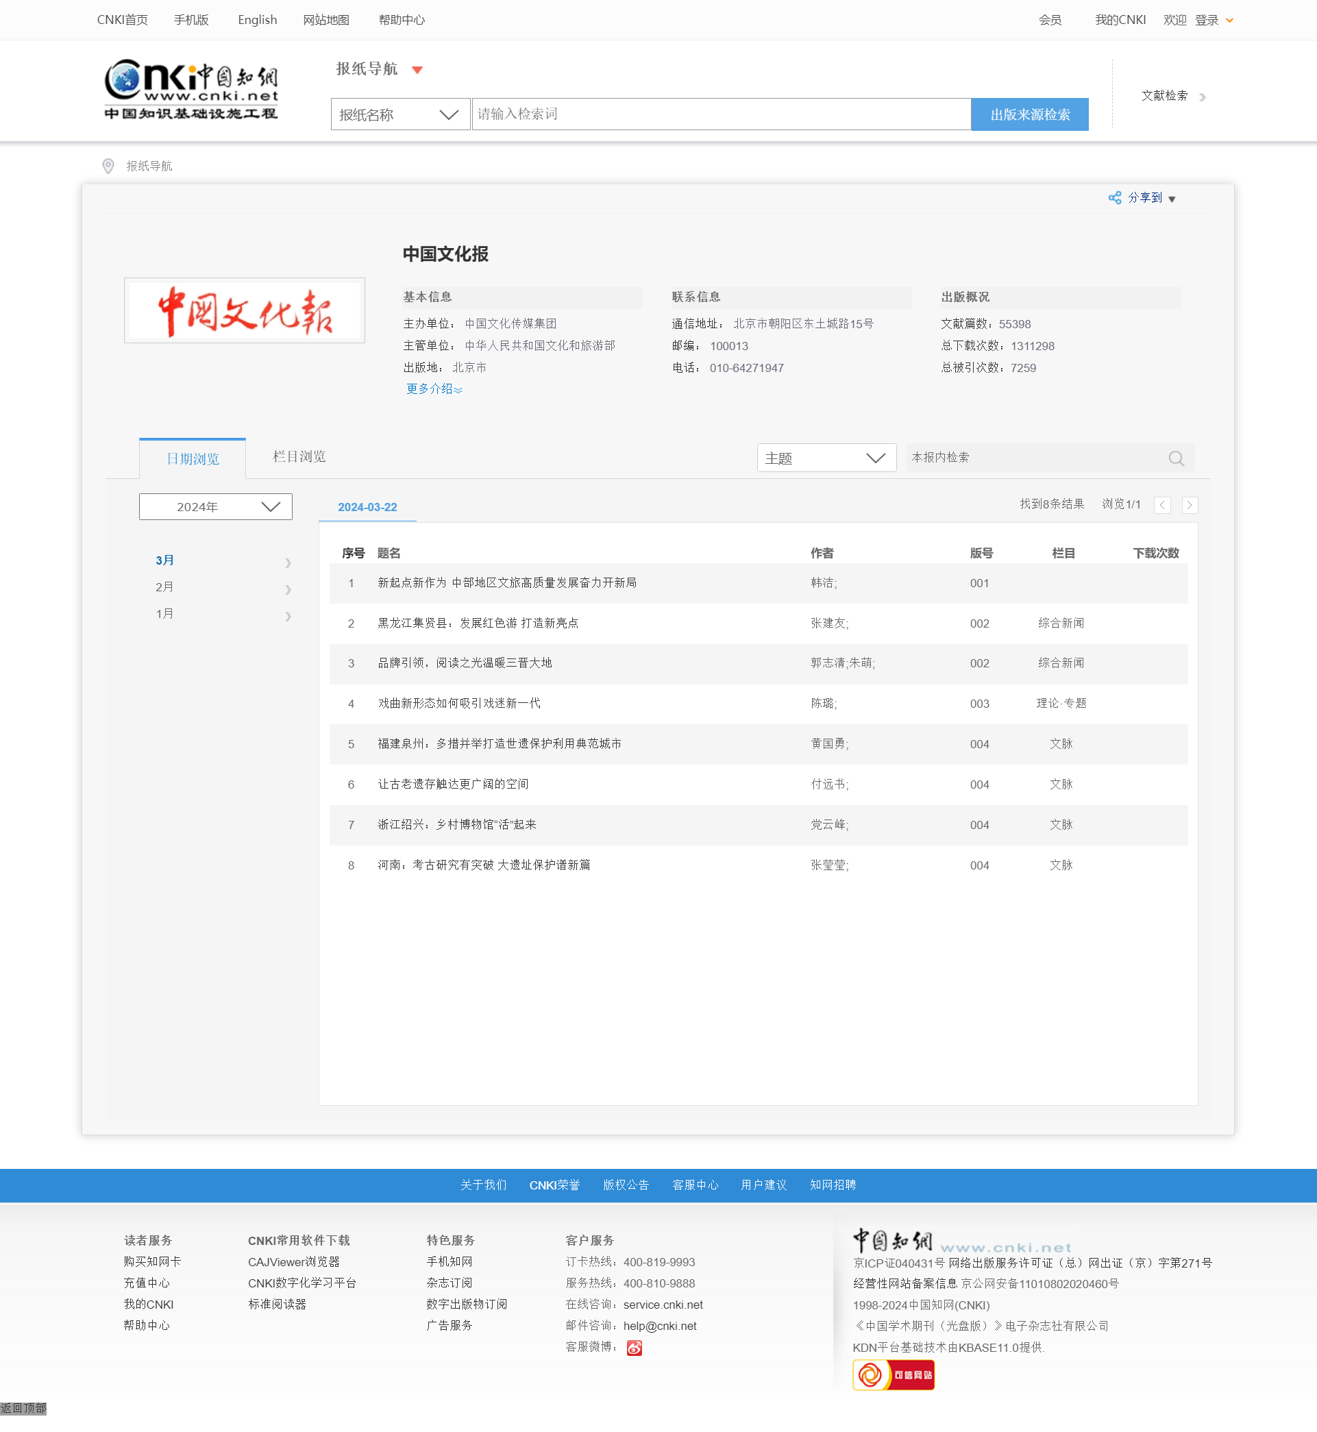The width and height of the screenshot is (1317, 1432).
Task: Click 版权公告 in footer bar
Action: [x=626, y=1185]
